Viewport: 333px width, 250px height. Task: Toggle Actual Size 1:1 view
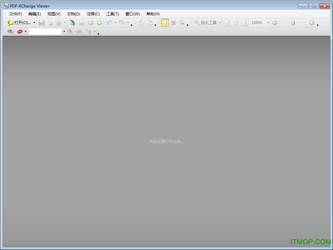(227, 23)
